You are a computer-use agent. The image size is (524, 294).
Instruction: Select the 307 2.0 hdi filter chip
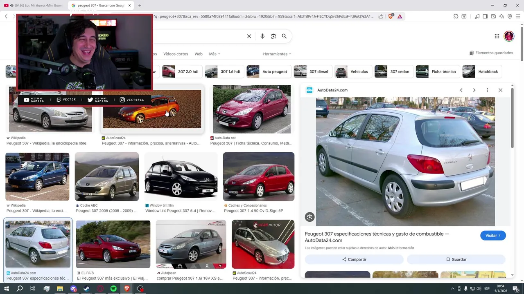click(x=182, y=71)
